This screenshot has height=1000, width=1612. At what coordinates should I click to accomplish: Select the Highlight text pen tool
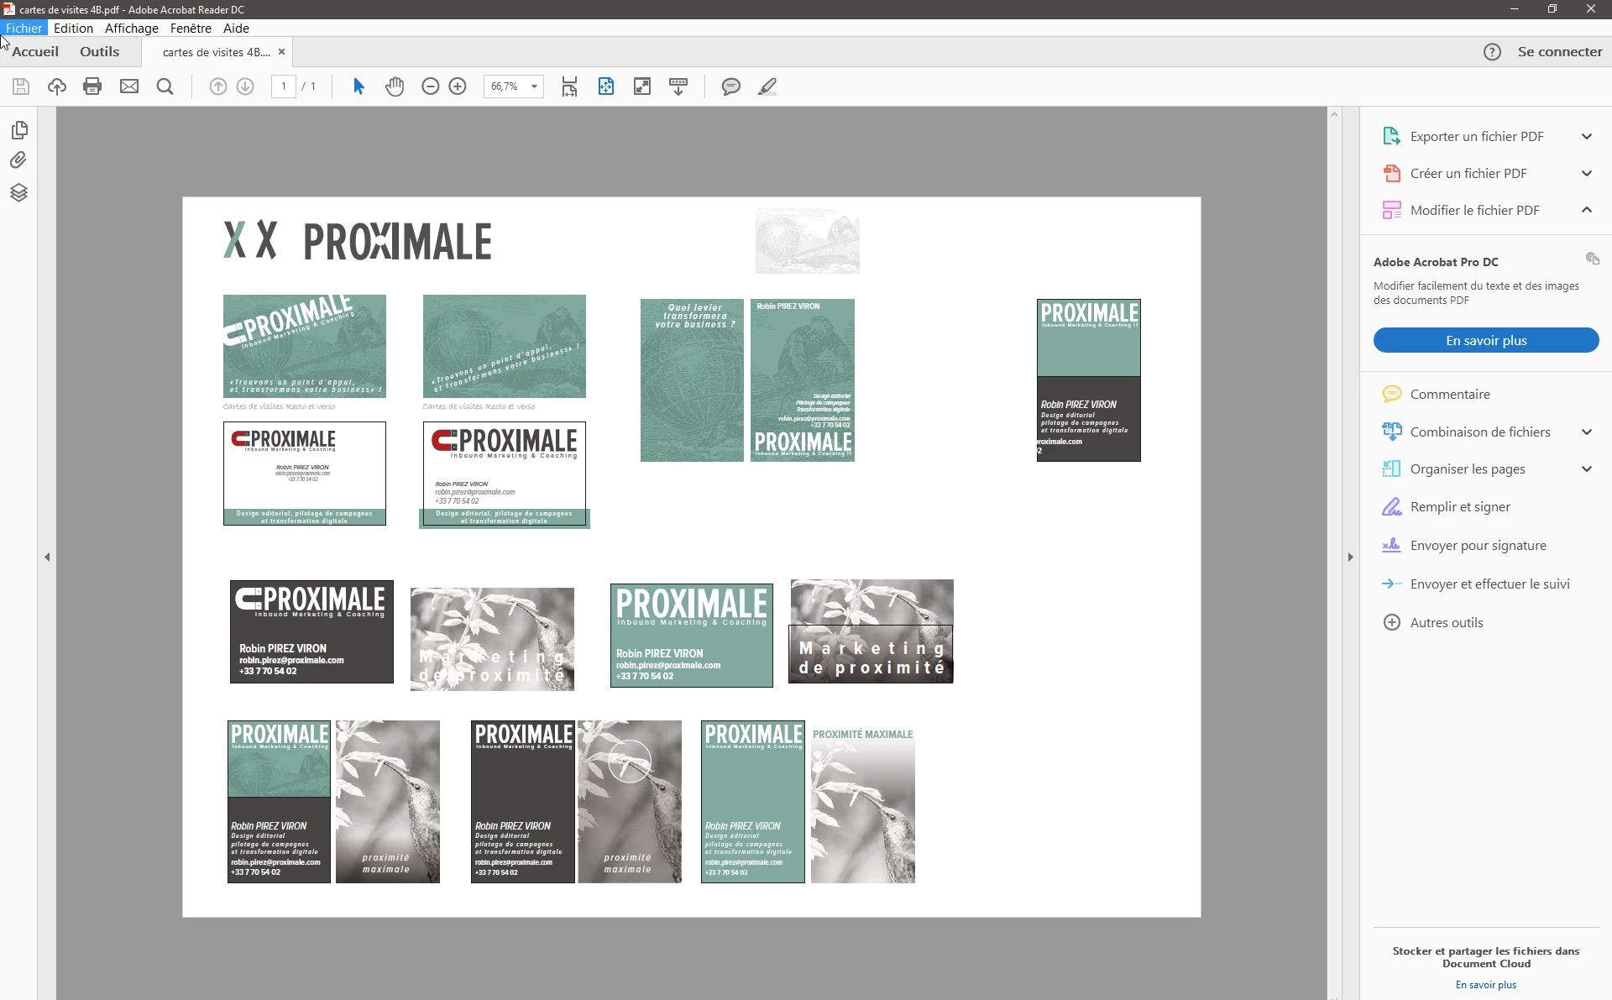point(767,86)
